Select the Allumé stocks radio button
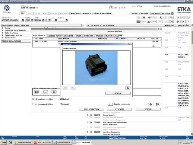 110,8
